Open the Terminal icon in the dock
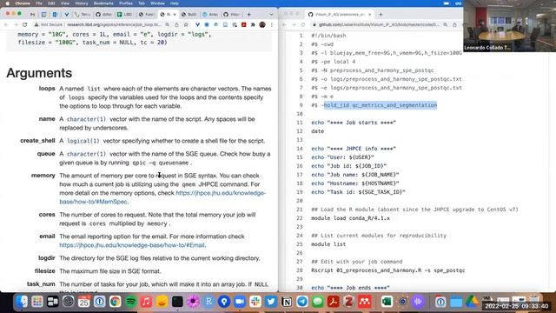This screenshot has height=313, width=556. (x=177, y=302)
